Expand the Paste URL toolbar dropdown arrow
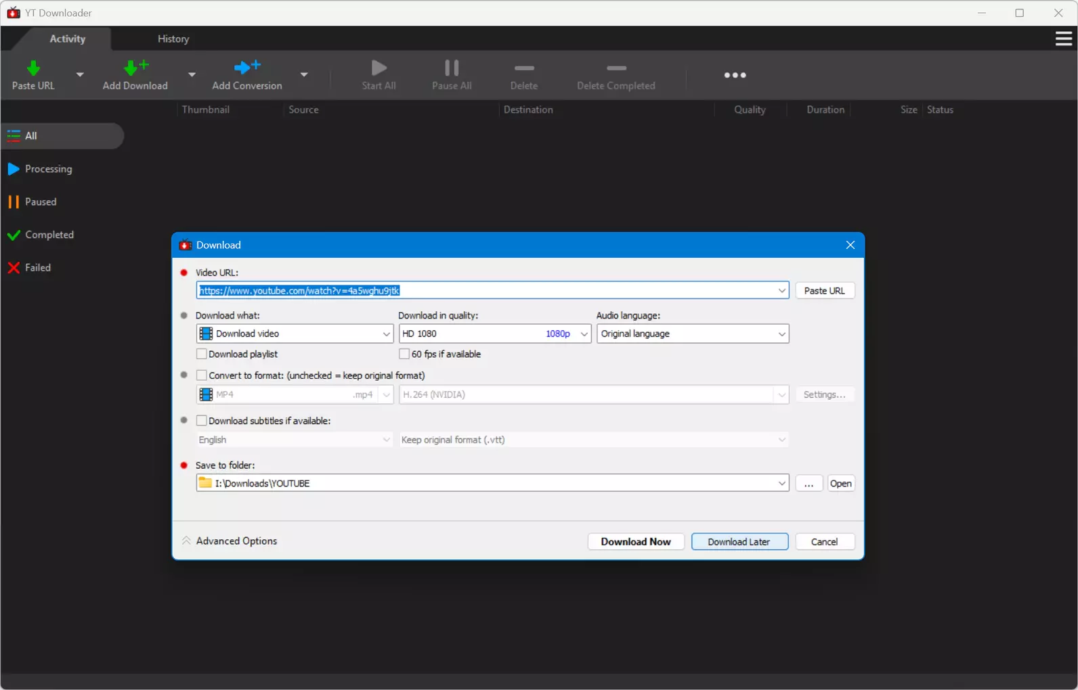Viewport: 1078px width, 690px height. coord(80,74)
